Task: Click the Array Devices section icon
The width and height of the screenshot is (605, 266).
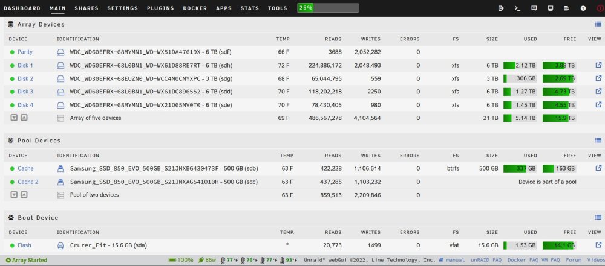Action: 11,24
